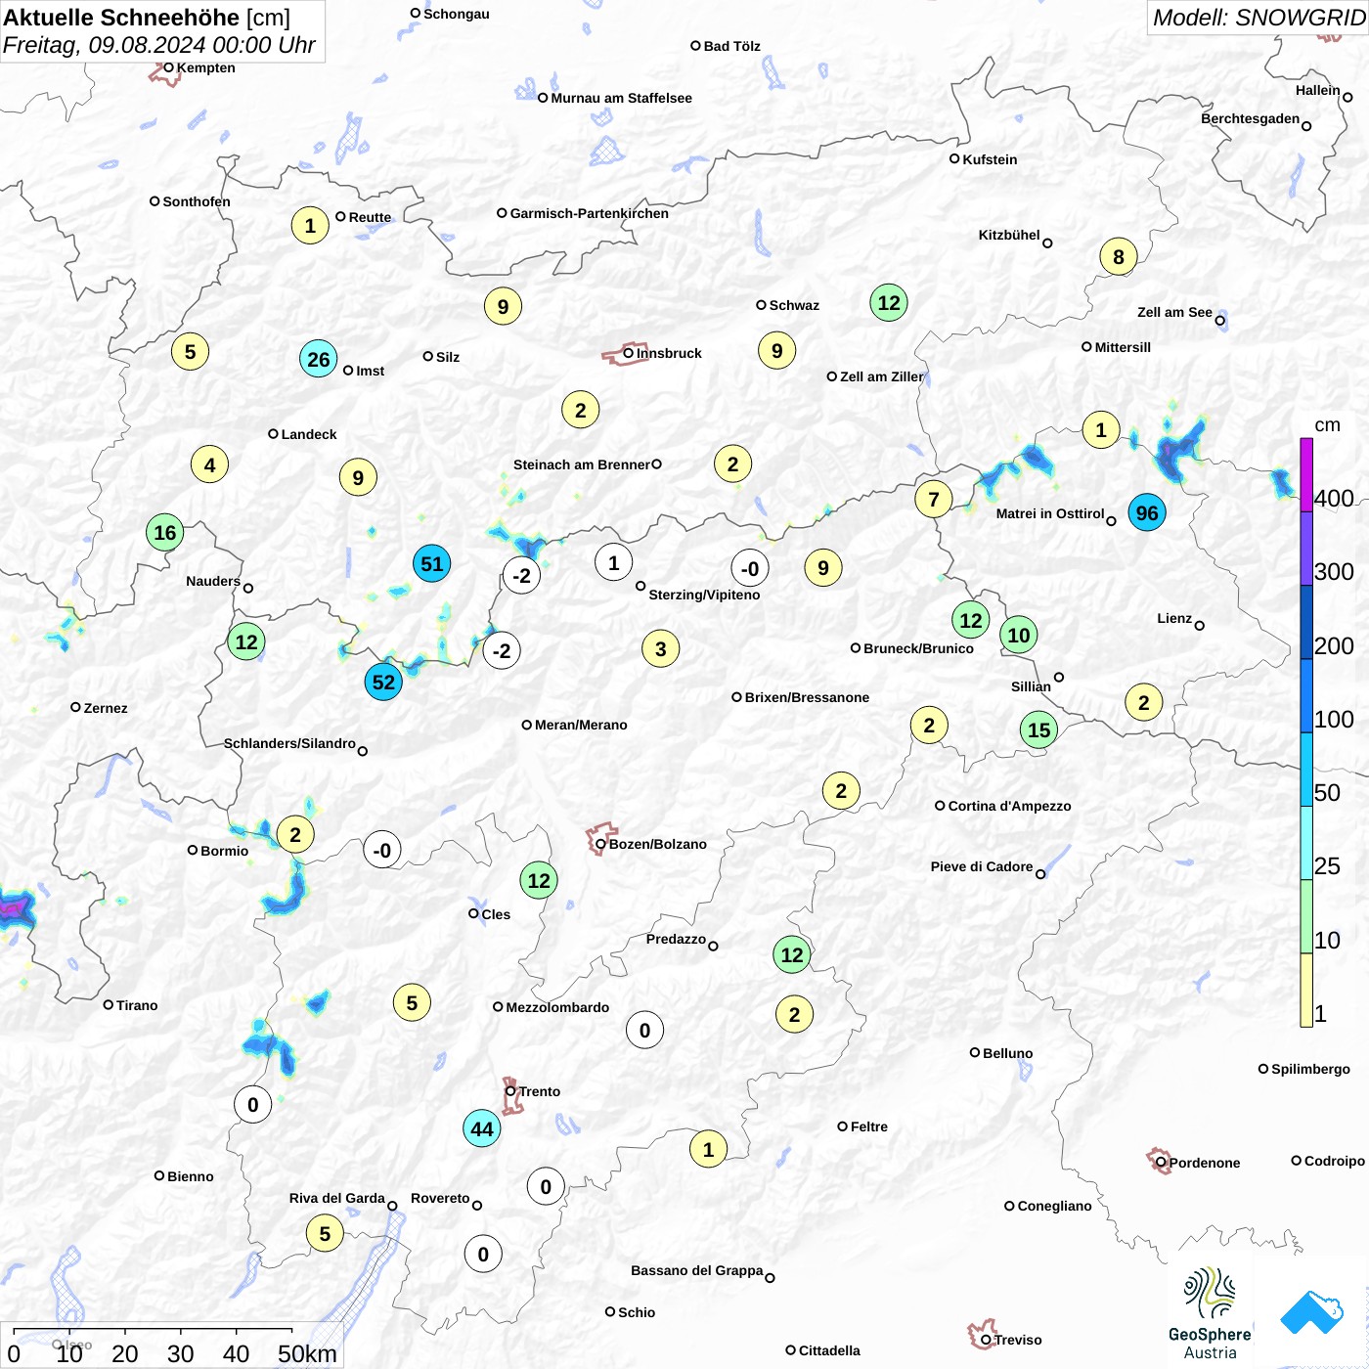Click the Schlanders/Silandro label
Screen dimensions: 1369x1369
[x=289, y=743]
